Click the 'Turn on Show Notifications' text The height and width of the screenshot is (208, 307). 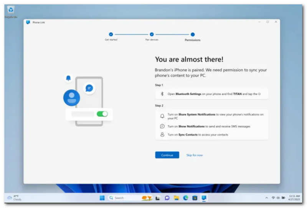(209, 127)
